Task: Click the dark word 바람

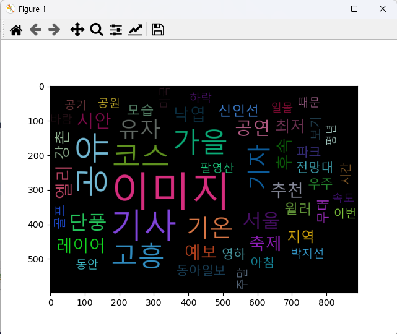Action: (x=61, y=119)
